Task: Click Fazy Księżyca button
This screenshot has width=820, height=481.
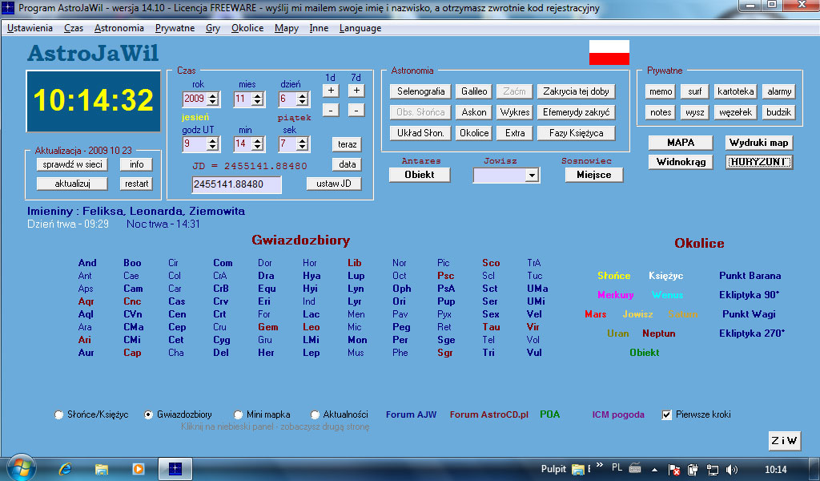Action: coord(576,133)
